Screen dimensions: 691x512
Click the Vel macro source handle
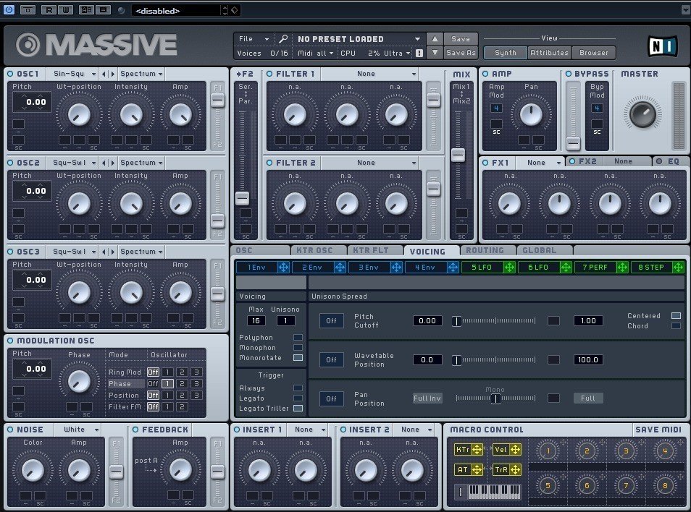click(x=515, y=450)
